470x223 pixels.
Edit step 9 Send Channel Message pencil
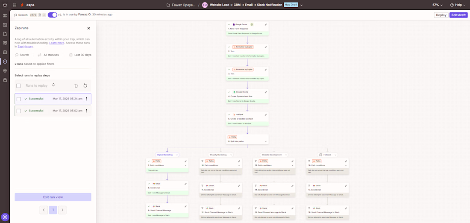[185, 206]
